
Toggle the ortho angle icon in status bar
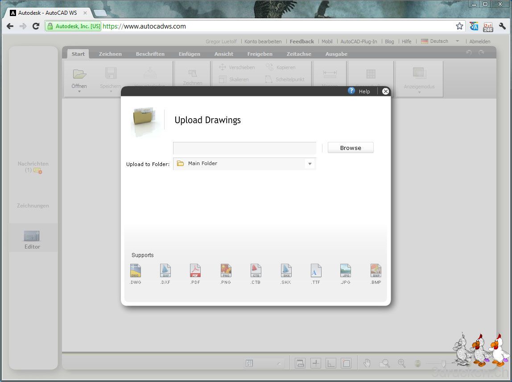point(331,363)
